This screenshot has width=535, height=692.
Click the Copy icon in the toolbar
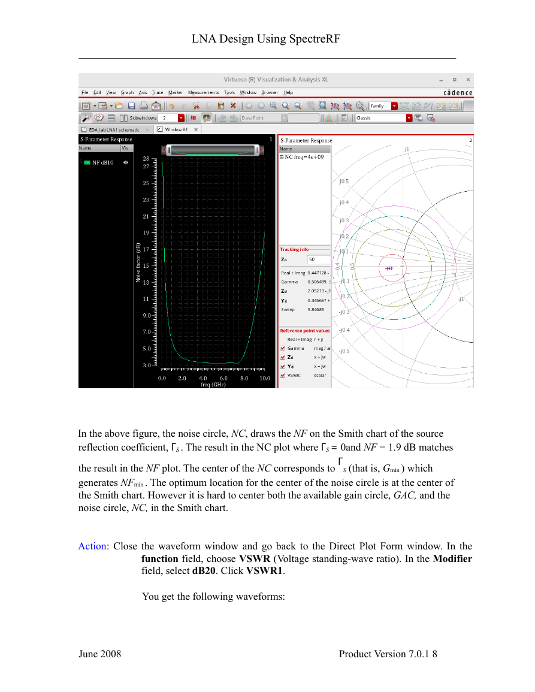[x=209, y=106]
